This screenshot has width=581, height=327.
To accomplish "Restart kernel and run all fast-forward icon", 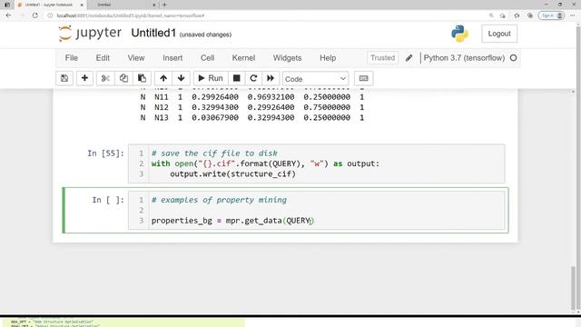I will coord(271,78).
